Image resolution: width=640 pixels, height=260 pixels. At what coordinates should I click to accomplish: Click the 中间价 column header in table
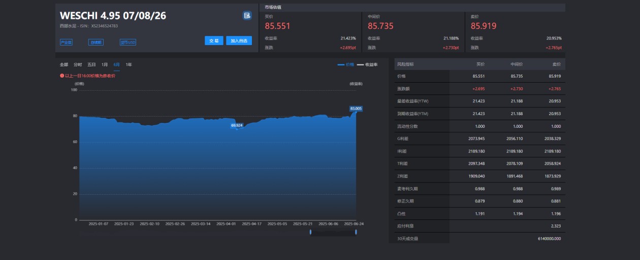point(517,64)
